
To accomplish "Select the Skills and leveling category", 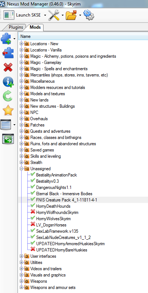I will (x=45, y=156).
